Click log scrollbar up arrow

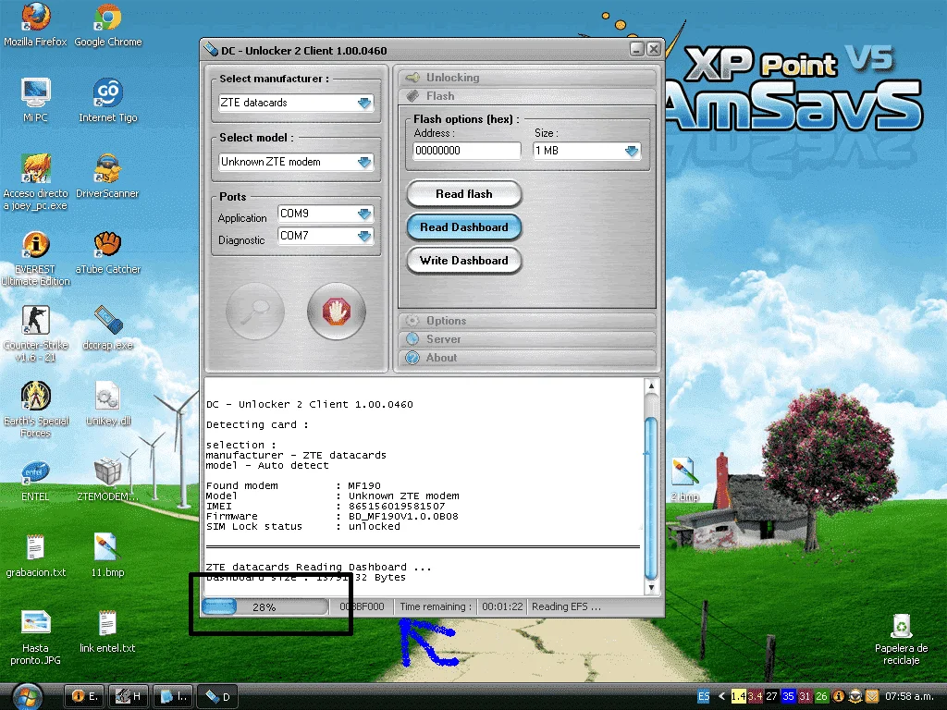click(x=651, y=386)
